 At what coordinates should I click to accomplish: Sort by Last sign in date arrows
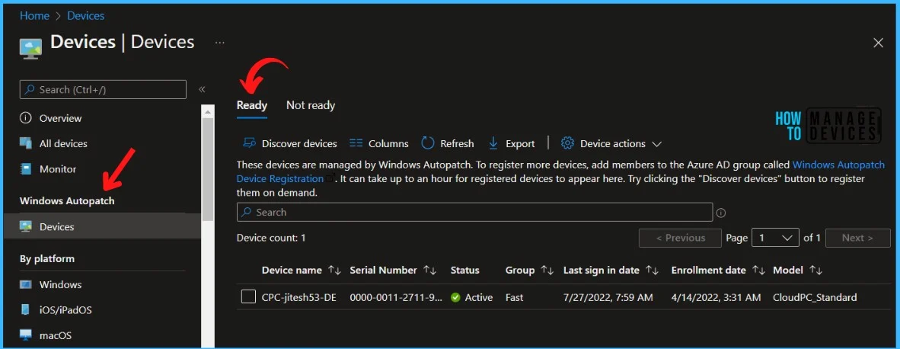(x=652, y=271)
